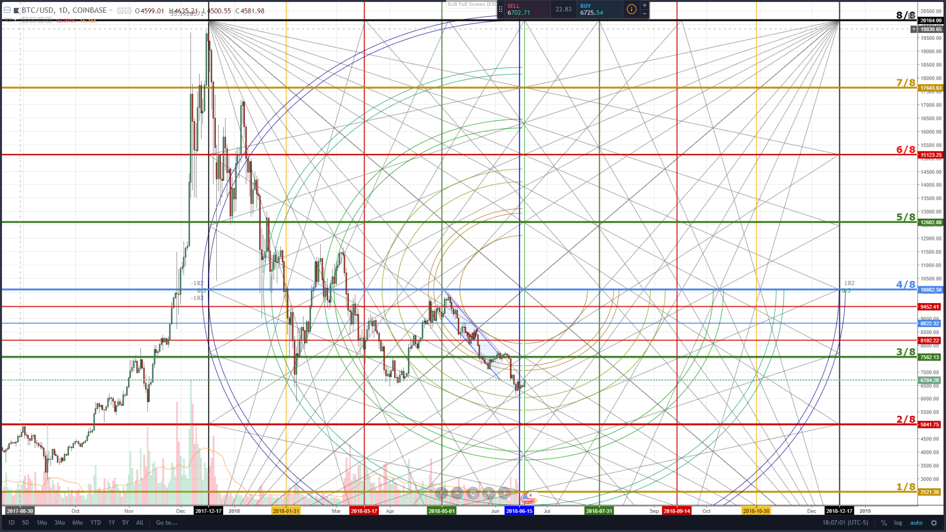Toggle log scale mode
The image size is (946, 532).
pos(898,523)
